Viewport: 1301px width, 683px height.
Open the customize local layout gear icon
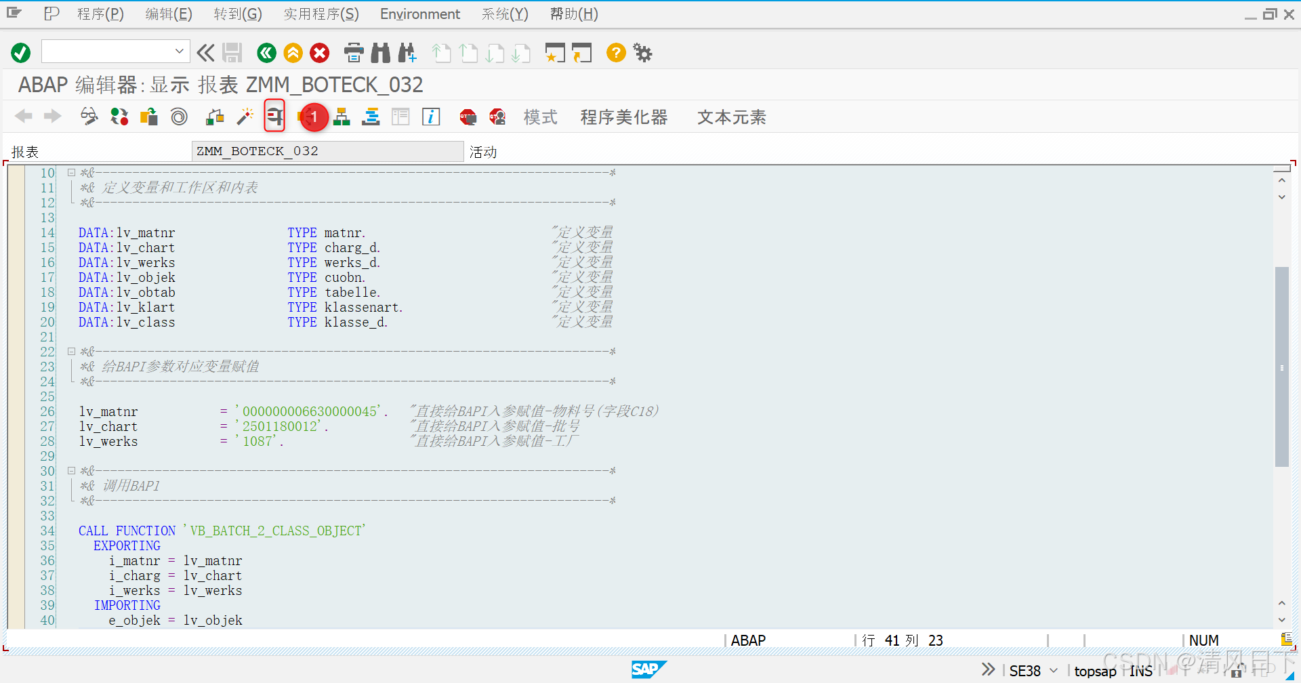[x=641, y=52]
